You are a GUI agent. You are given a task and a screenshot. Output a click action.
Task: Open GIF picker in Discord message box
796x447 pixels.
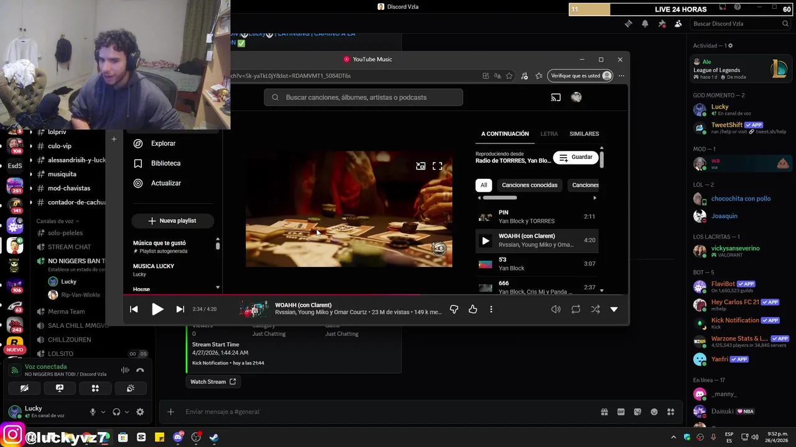621,412
